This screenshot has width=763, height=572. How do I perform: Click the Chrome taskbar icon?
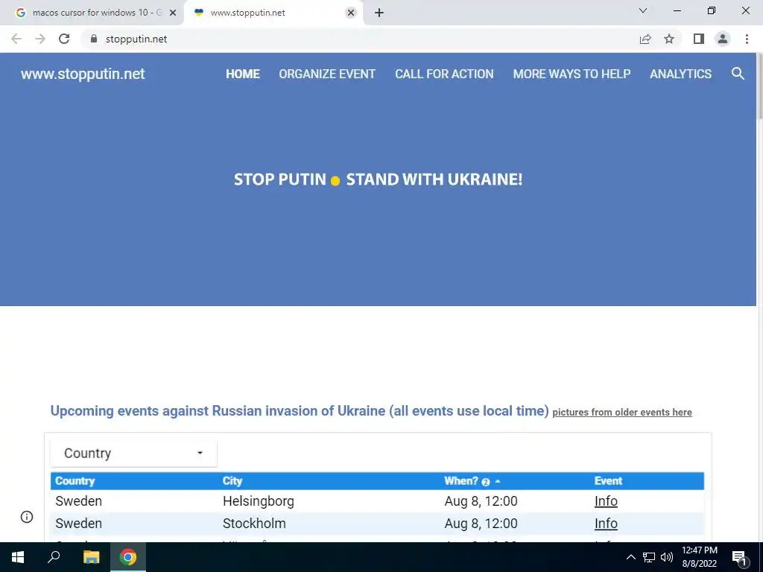coord(128,557)
